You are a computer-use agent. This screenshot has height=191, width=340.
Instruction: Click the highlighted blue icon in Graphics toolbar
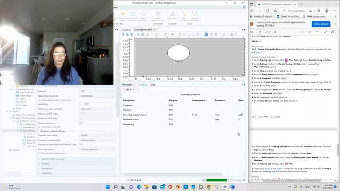pos(206,34)
